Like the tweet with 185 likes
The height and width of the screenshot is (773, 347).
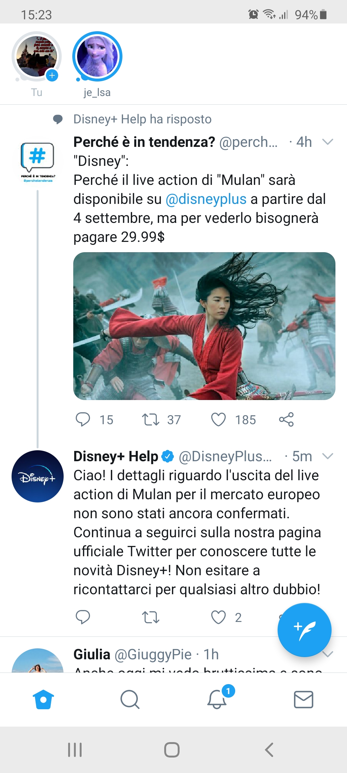218,419
